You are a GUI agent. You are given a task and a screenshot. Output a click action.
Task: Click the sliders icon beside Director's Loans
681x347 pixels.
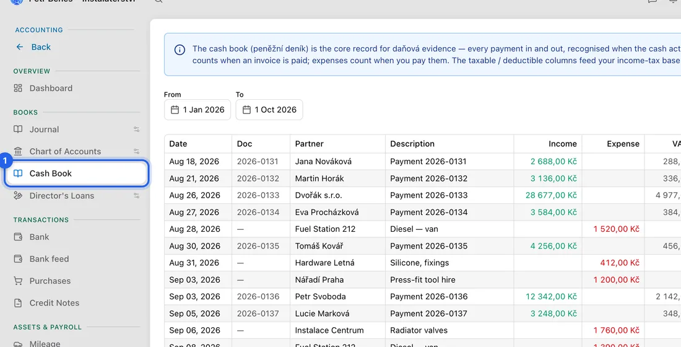[x=136, y=196]
